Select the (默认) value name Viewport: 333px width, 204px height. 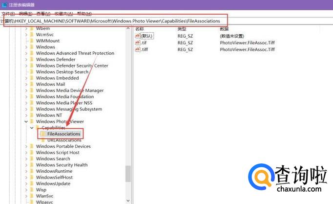[147, 36]
